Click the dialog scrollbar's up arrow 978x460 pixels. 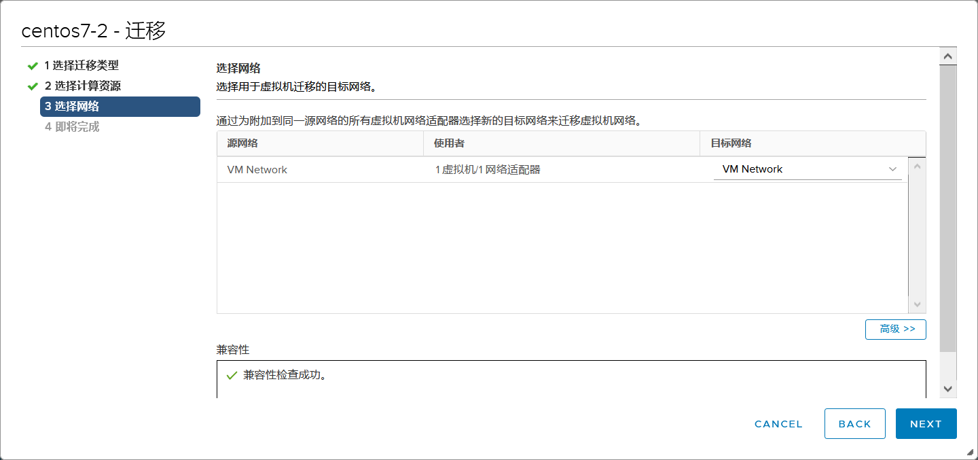click(948, 56)
